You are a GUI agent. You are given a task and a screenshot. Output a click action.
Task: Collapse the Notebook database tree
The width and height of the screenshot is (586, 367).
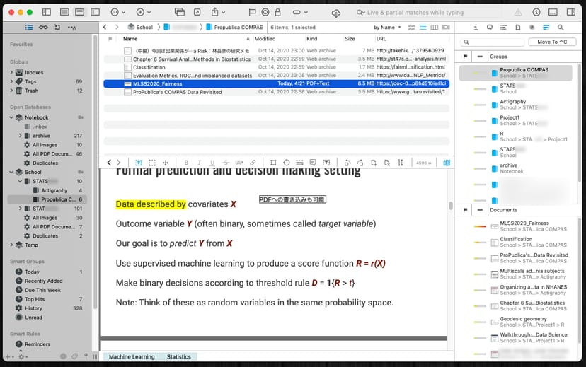pos(11,117)
